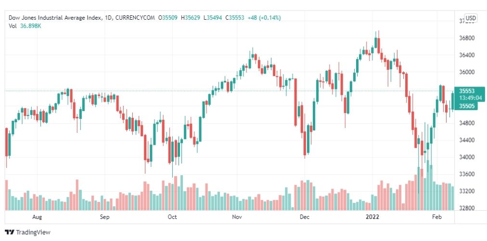The height and width of the screenshot is (241, 487).
Task: Select the Vol indicator label
Action: [x=13, y=25]
